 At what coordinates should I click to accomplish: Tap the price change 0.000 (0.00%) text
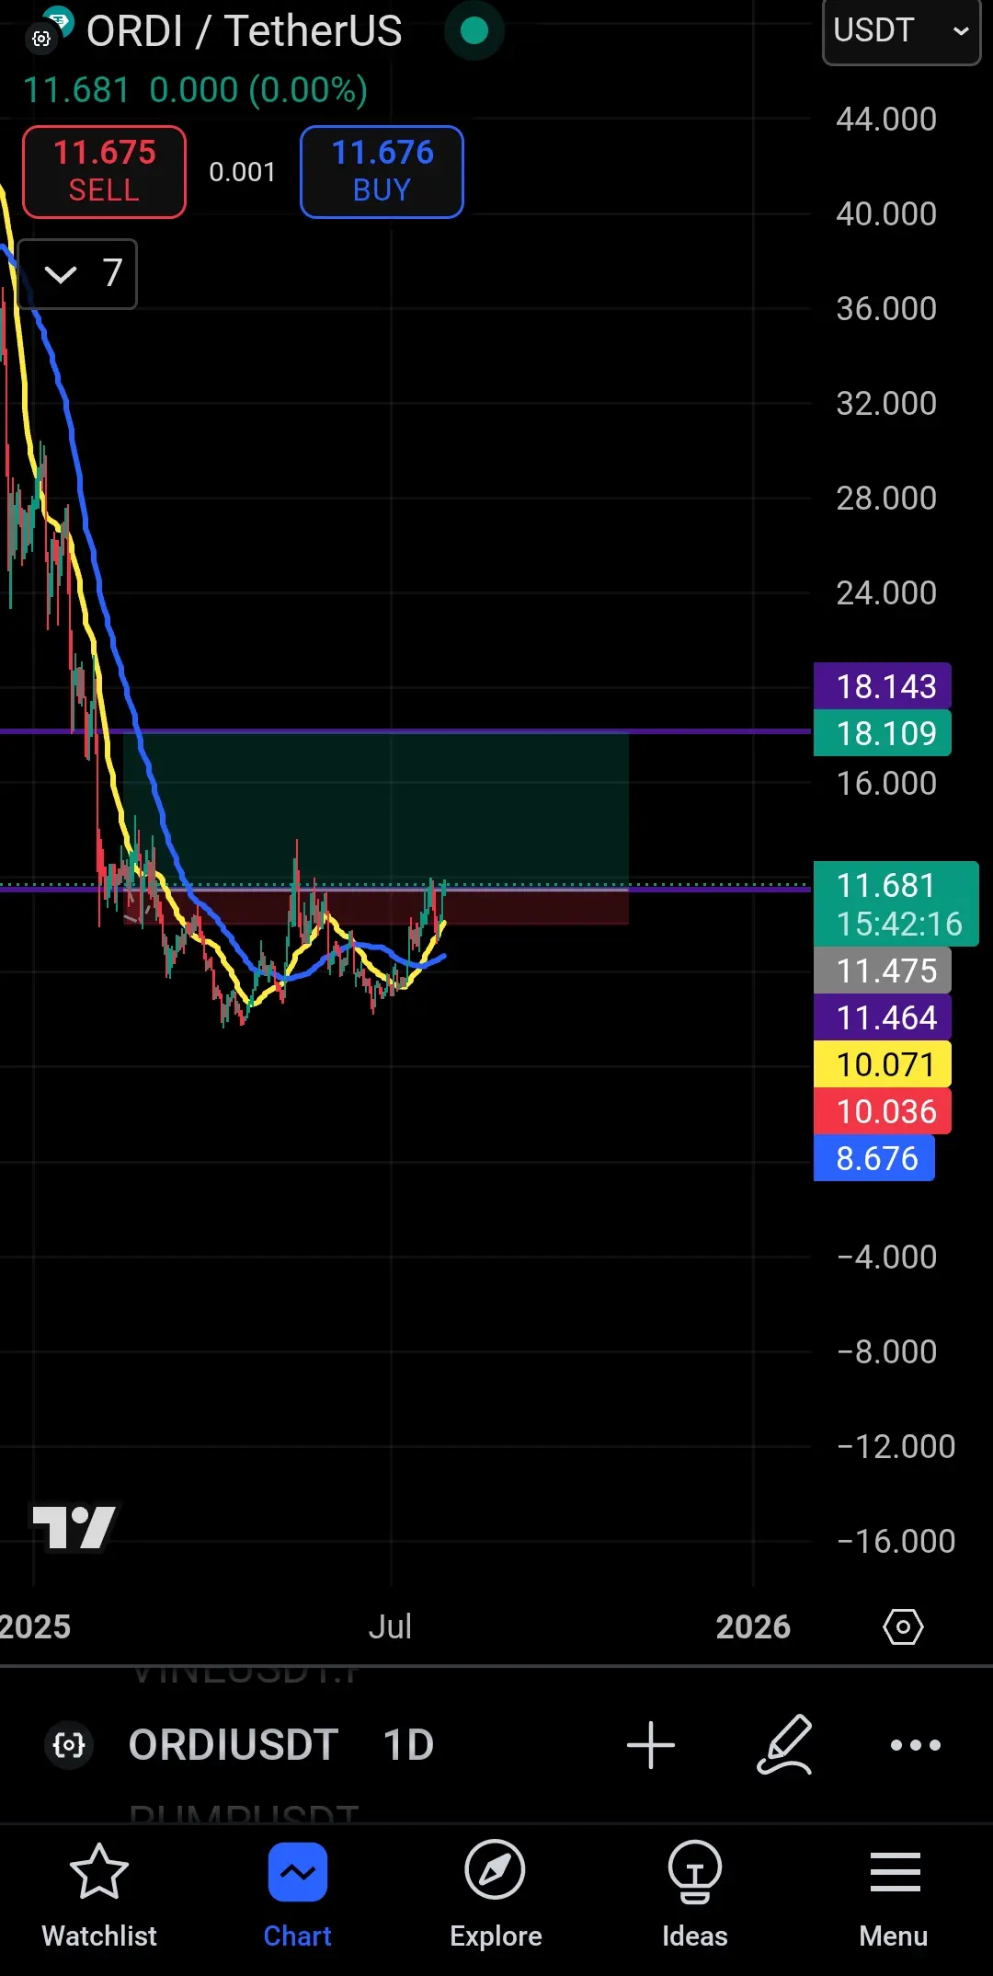tap(258, 90)
